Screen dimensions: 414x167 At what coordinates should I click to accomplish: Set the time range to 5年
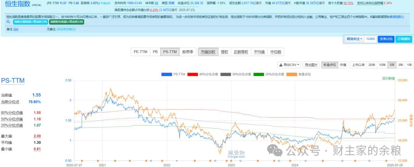392,65
